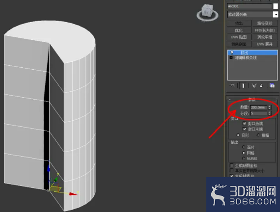
Task: Open the object color swatch
Action: tap(276, 6)
